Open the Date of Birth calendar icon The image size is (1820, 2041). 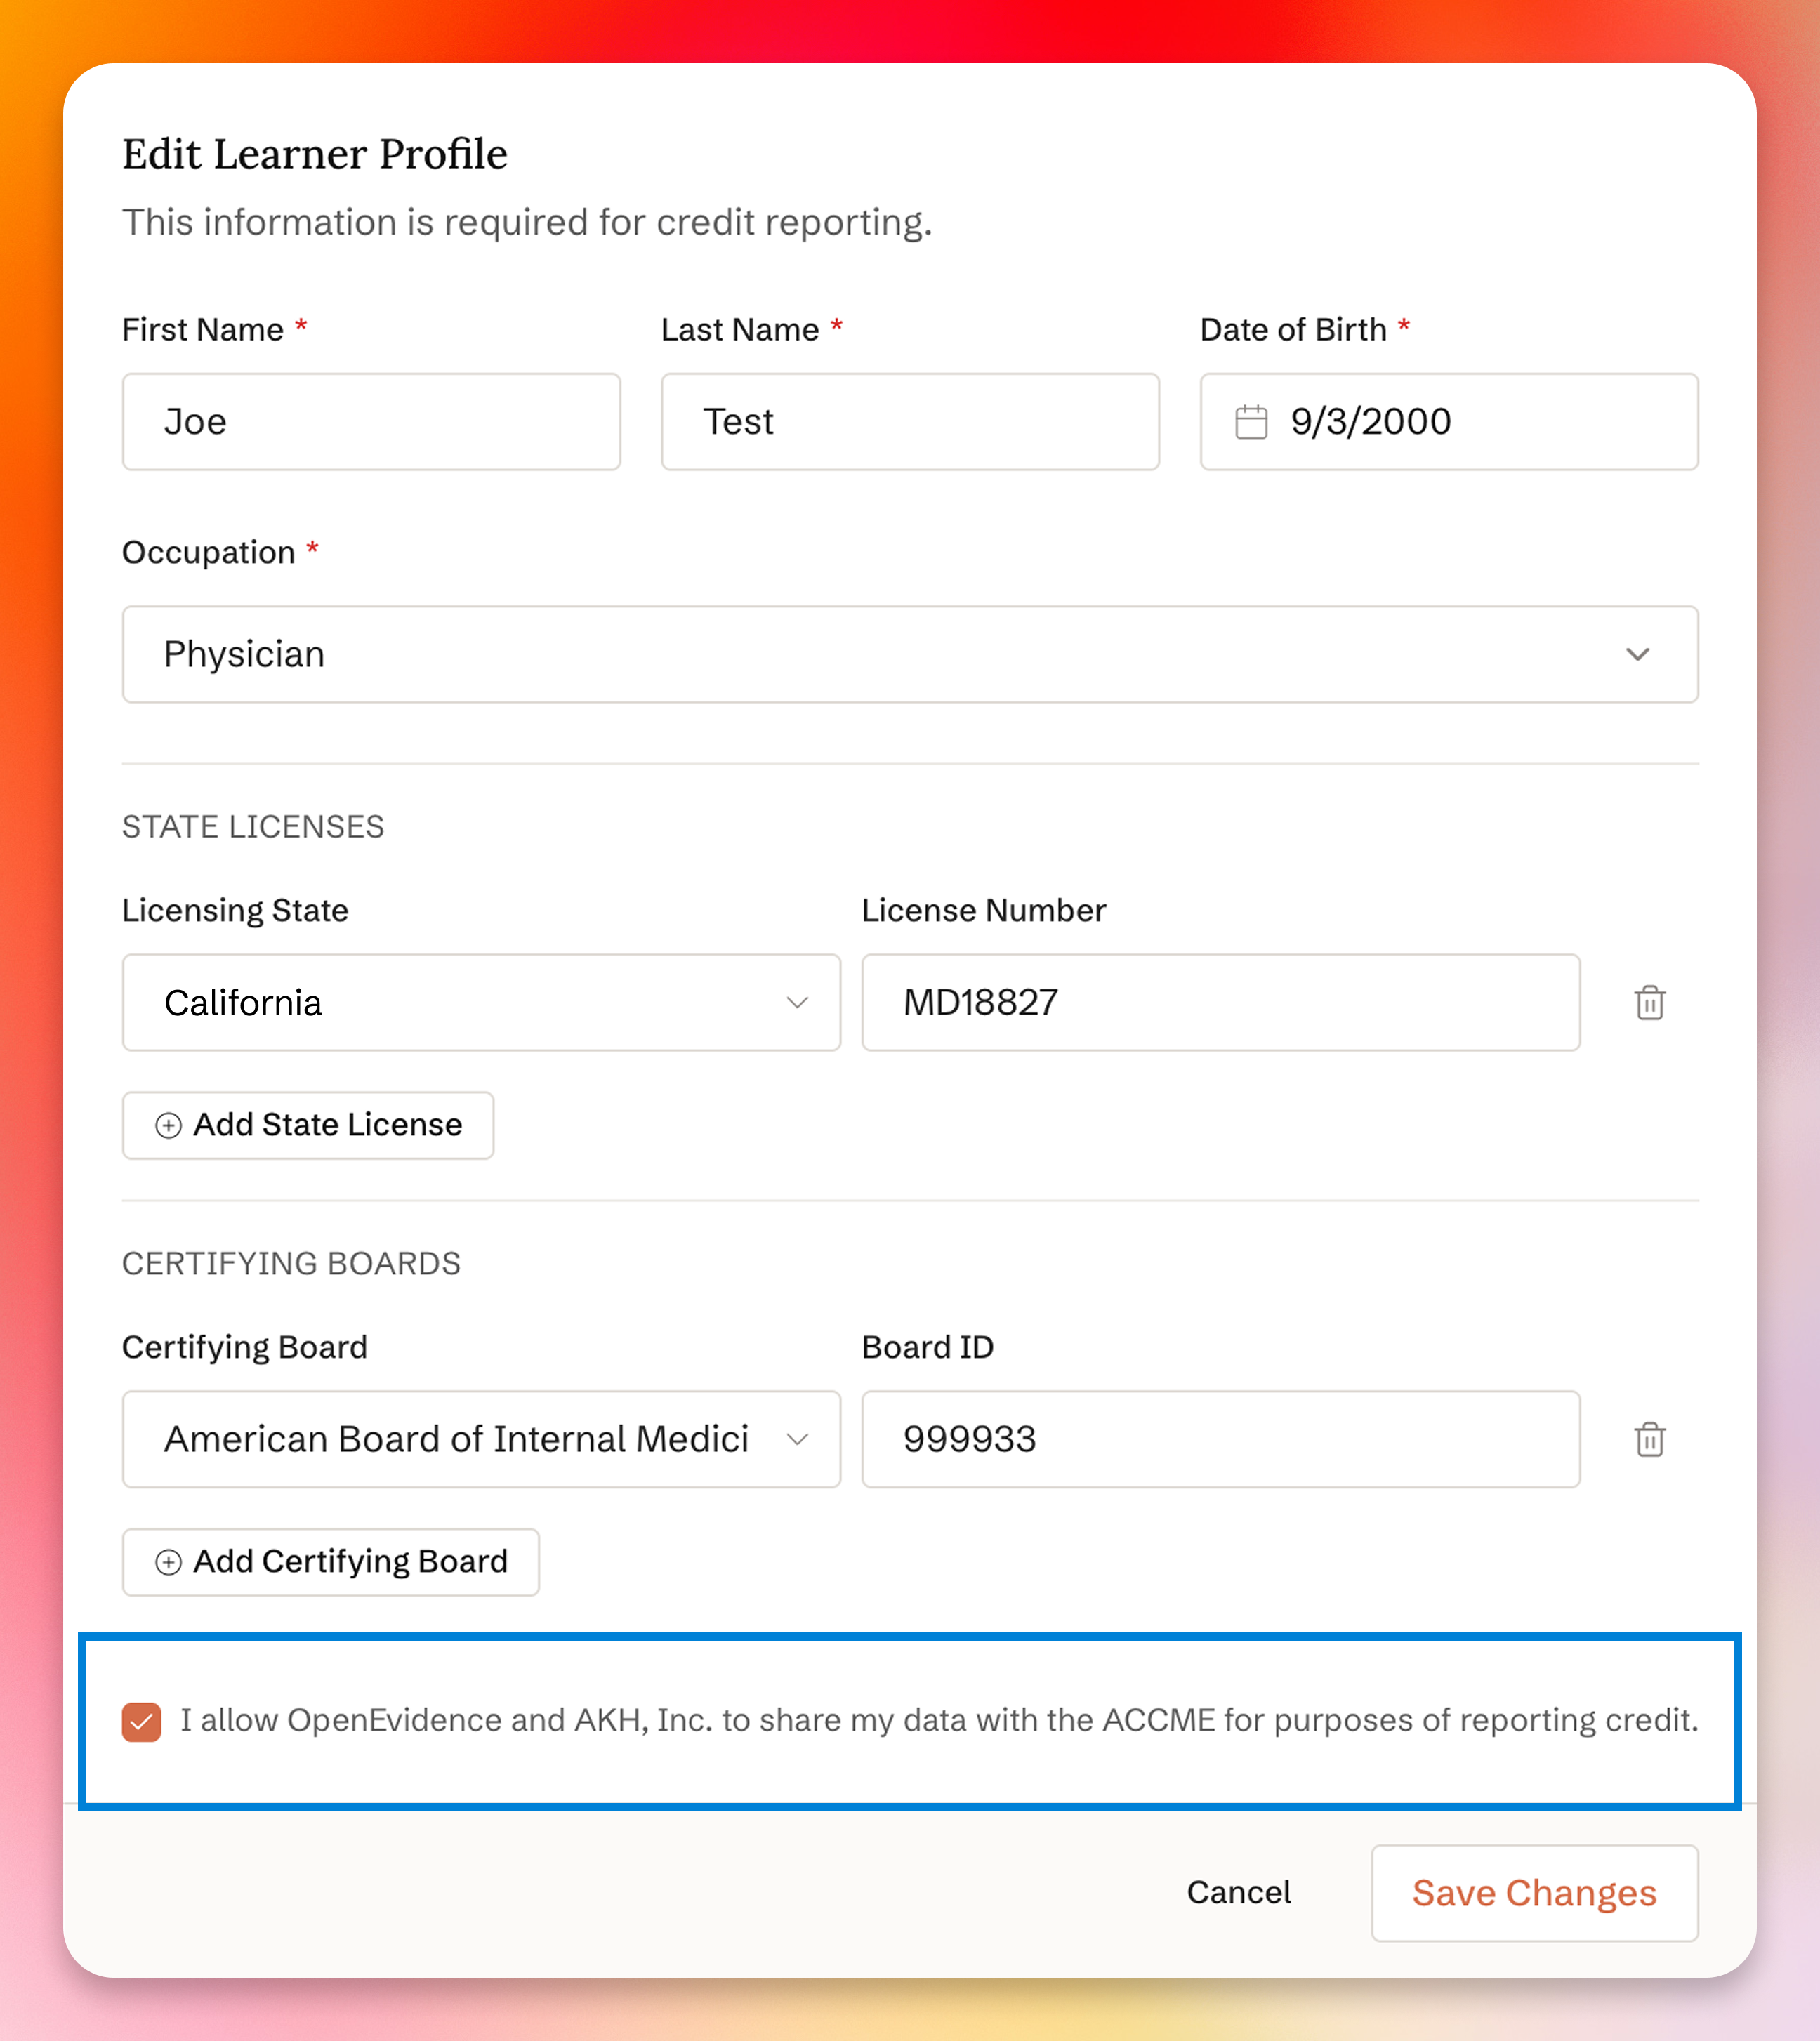[x=1251, y=422]
